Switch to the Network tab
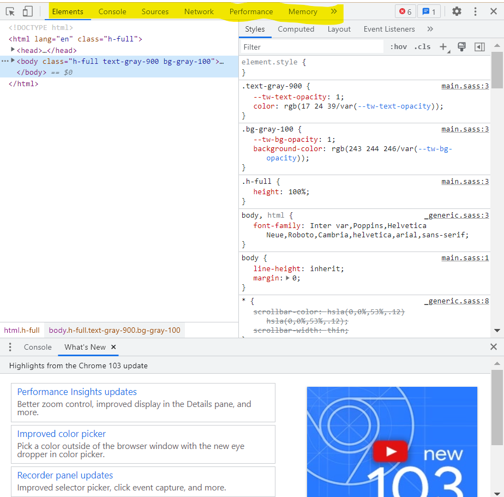This screenshot has width=504, height=497. coord(199,11)
